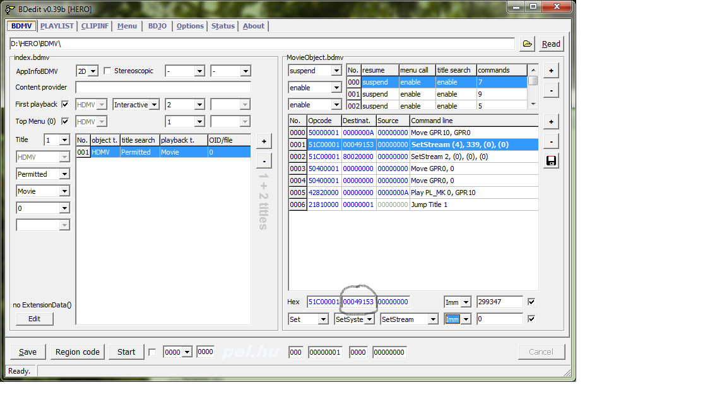Viewport: 727px width, 409px height.
Task: Add a movie object with the plus button
Action: pyautogui.click(x=551, y=71)
